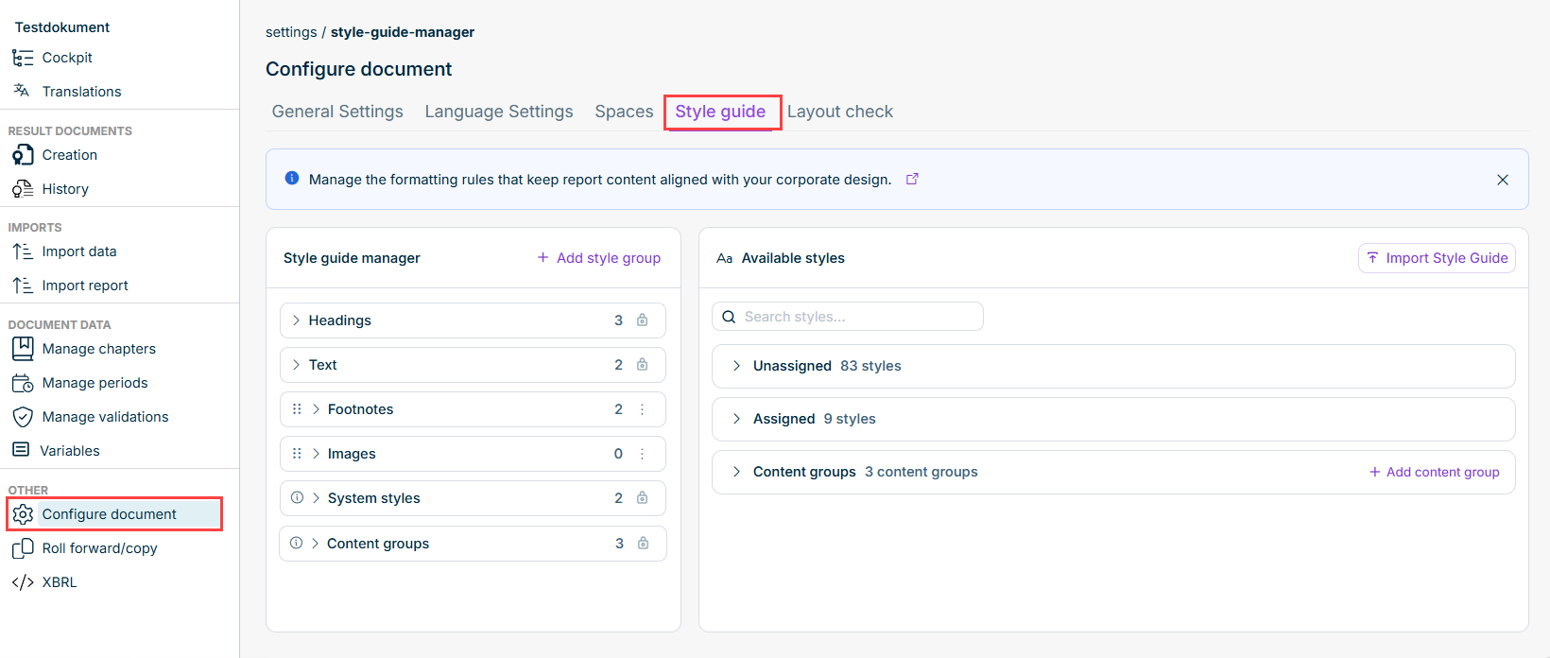Click the Available styles Aa icon
The height and width of the screenshot is (658, 1550).
point(725,258)
